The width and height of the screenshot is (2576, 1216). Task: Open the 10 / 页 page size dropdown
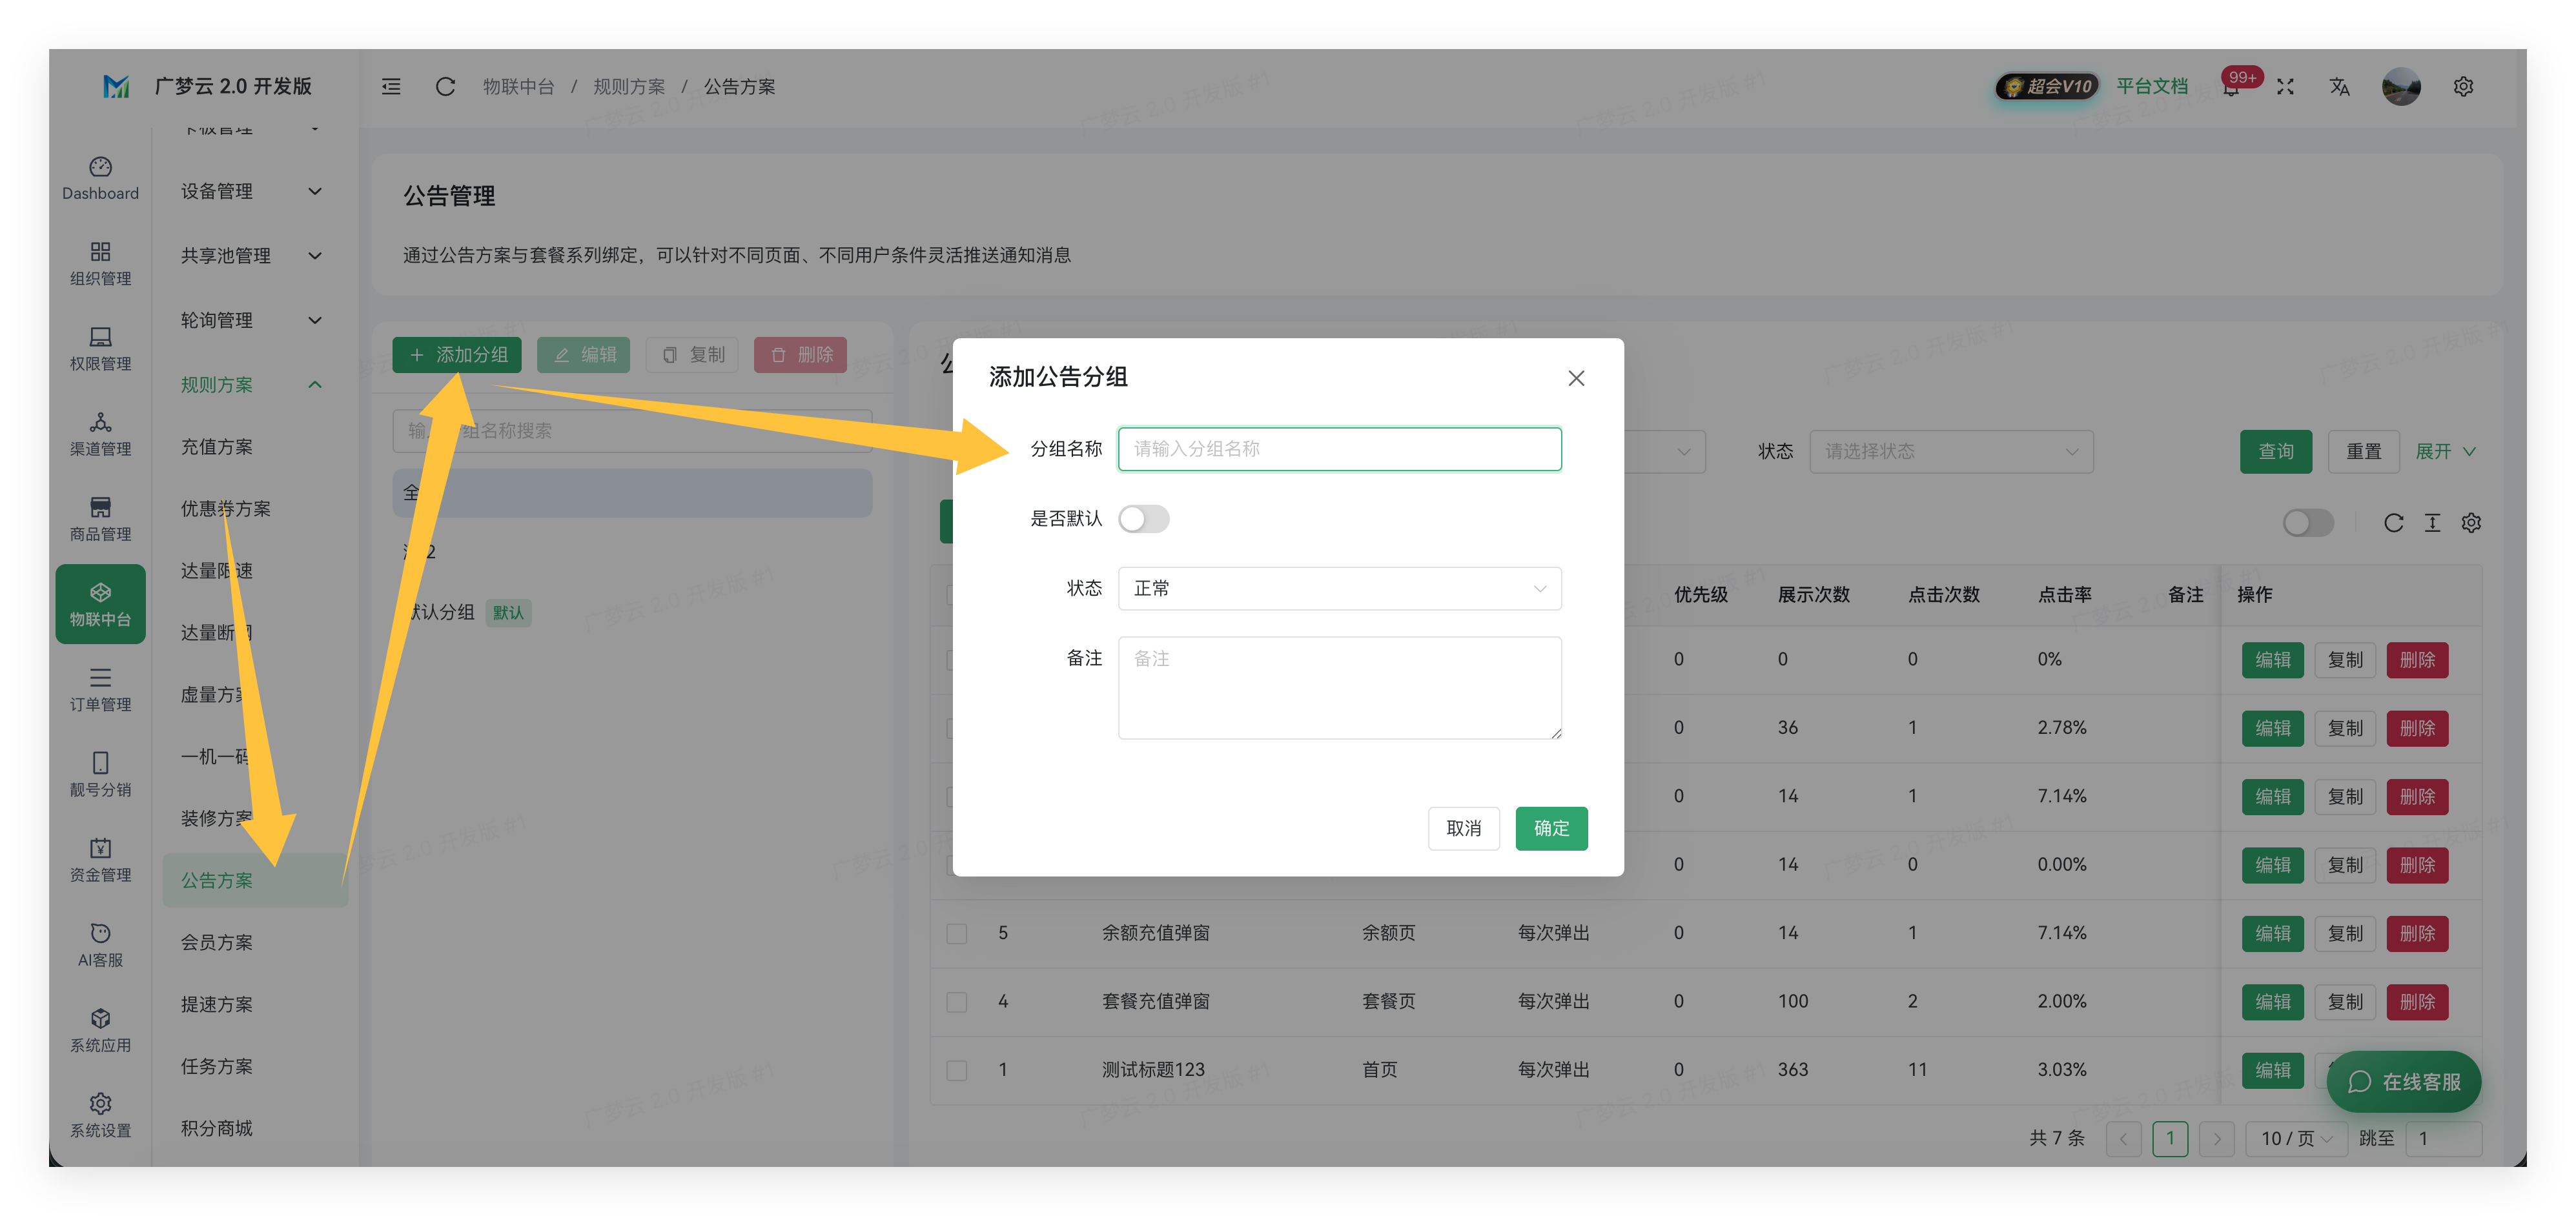[2296, 1138]
